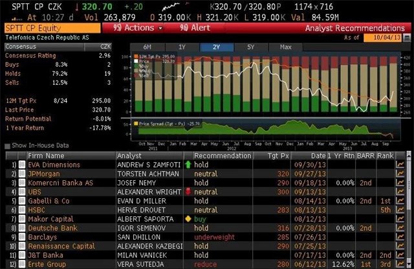Open the HSBC firm link
The image size is (414, 269).
point(38,211)
